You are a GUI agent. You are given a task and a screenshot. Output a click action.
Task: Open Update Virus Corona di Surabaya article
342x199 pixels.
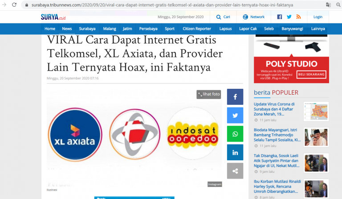point(274,109)
